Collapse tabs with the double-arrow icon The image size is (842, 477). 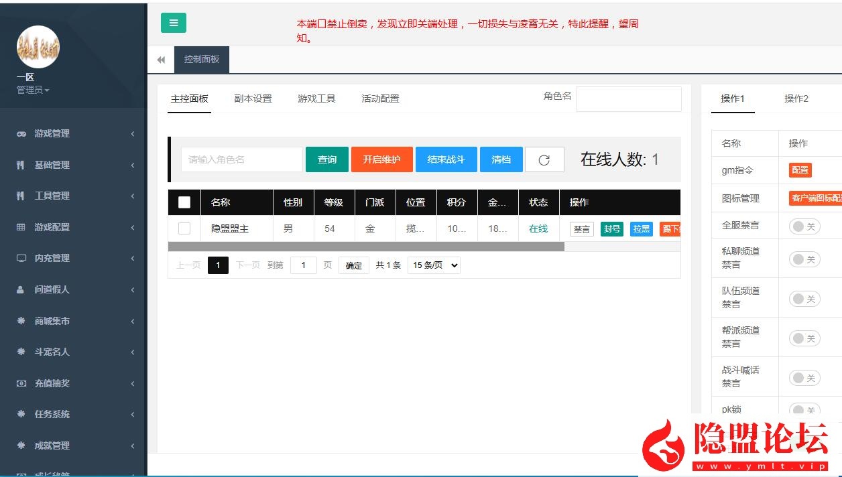pyautogui.click(x=161, y=60)
